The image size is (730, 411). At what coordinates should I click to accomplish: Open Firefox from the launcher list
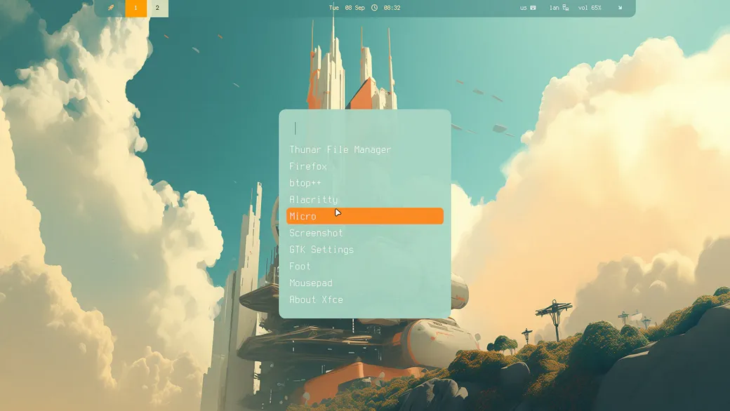(x=365, y=166)
